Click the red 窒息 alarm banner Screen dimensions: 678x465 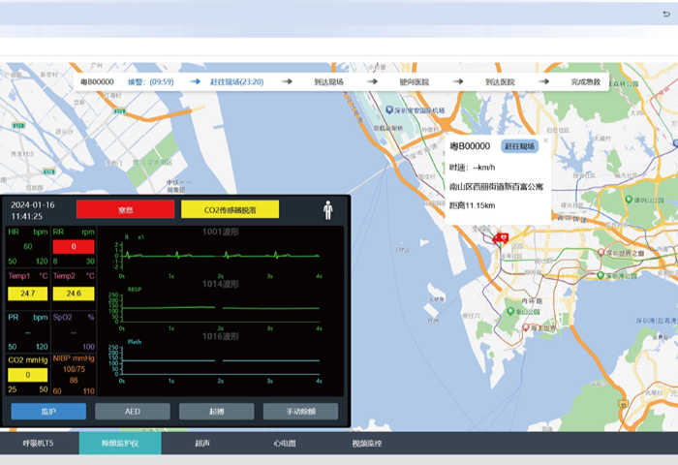tap(125, 209)
